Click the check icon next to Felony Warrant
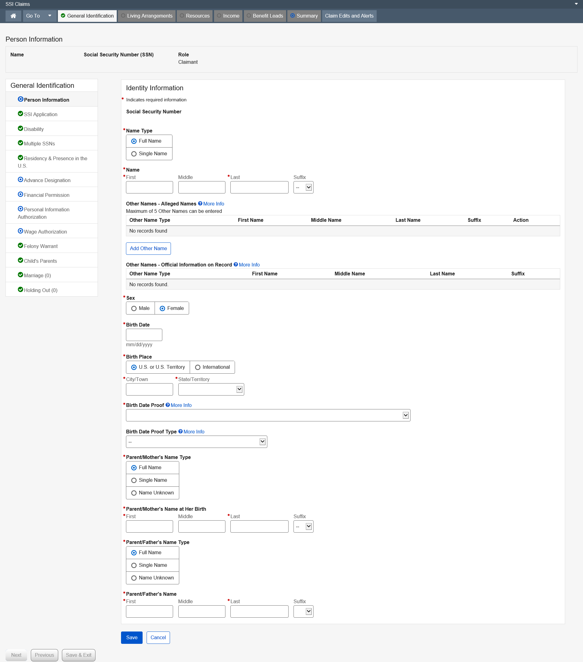This screenshot has height=662, width=583. [20, 246]
